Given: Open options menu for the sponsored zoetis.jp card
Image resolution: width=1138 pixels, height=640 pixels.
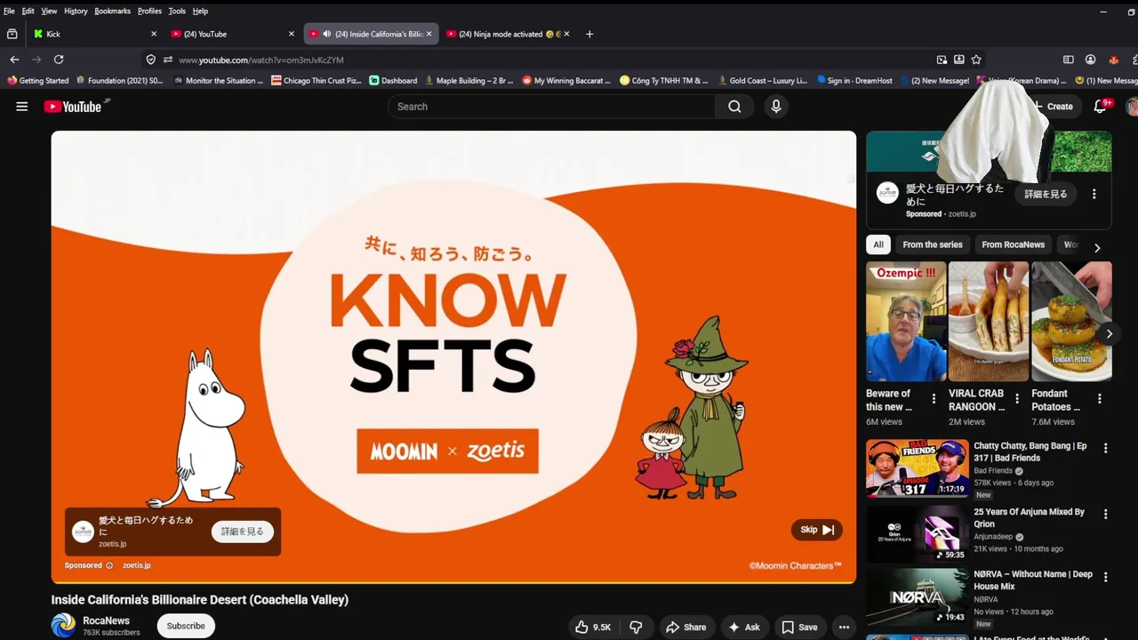Looking at the screenshot, I should pos(1094,194).
